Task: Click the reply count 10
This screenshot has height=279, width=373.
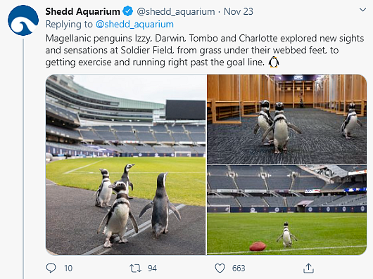Action: coord(68,268)
